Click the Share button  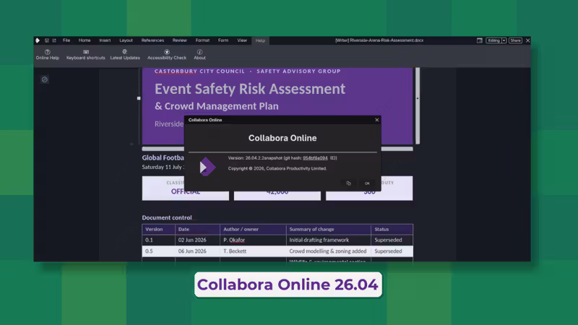[515, 40]
